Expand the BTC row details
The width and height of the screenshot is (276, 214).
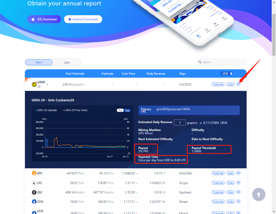(x=238, y=173)
